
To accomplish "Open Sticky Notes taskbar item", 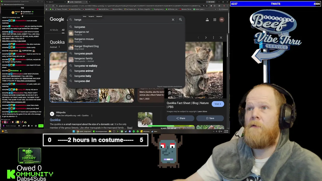I will pos(145,131).
